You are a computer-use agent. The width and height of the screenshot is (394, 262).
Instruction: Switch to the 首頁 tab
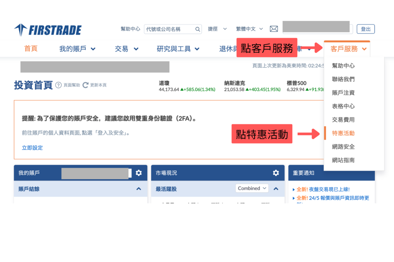(x=30, y=49)
